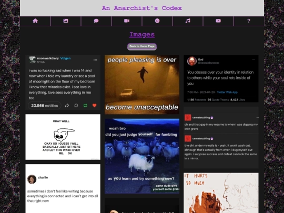This screenshot has height=213, width=284.
Task: Open the home icon in navigation bar
Action: 35,21
